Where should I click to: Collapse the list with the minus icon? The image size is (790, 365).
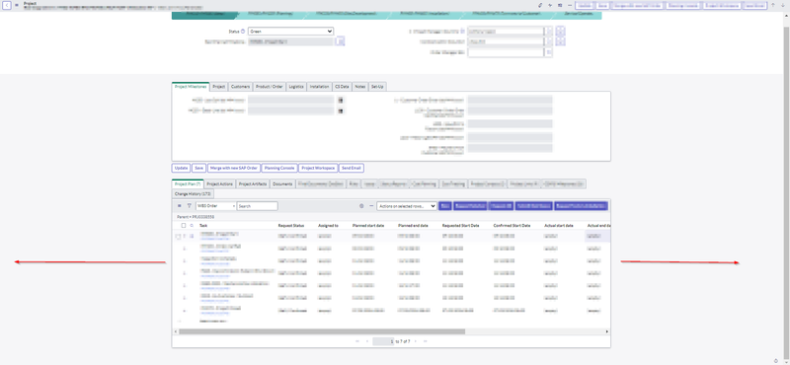click(x=371, y=206)
